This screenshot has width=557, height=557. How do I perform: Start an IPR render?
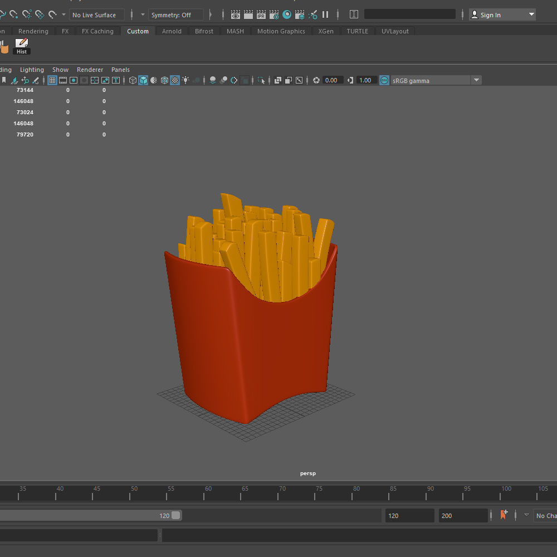click(261, 14)
